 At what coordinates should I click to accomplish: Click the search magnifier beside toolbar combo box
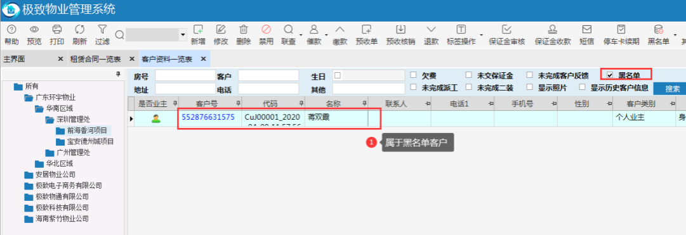tap(119, 34)
